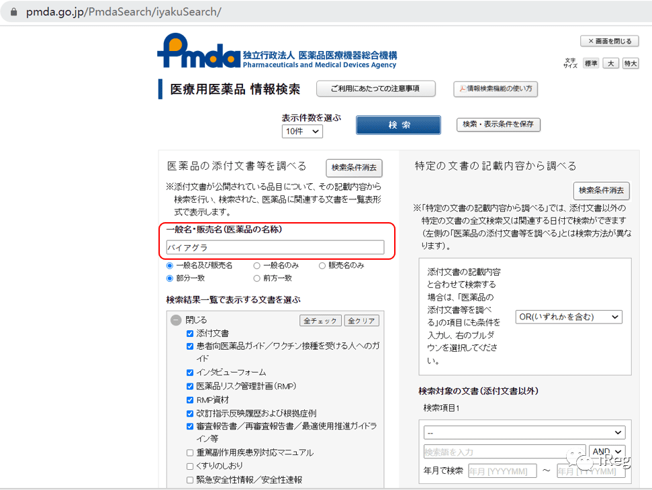Uncheck RMP資材 checkbox
The height and width of the screenshot is (490, 652).
(190, 400)
